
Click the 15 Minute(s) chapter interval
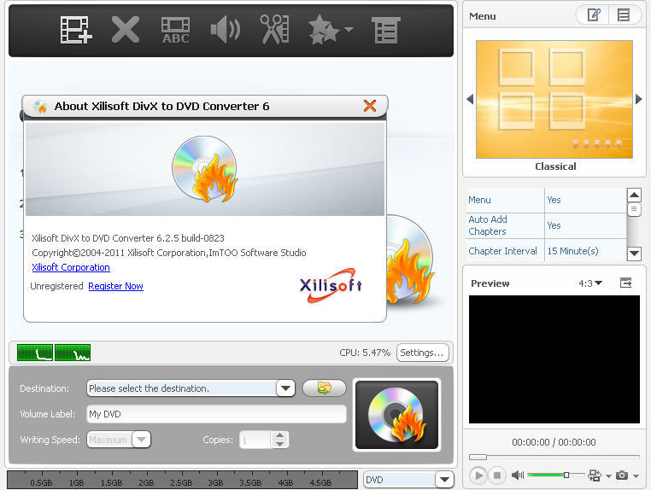(x=573, y=251)
